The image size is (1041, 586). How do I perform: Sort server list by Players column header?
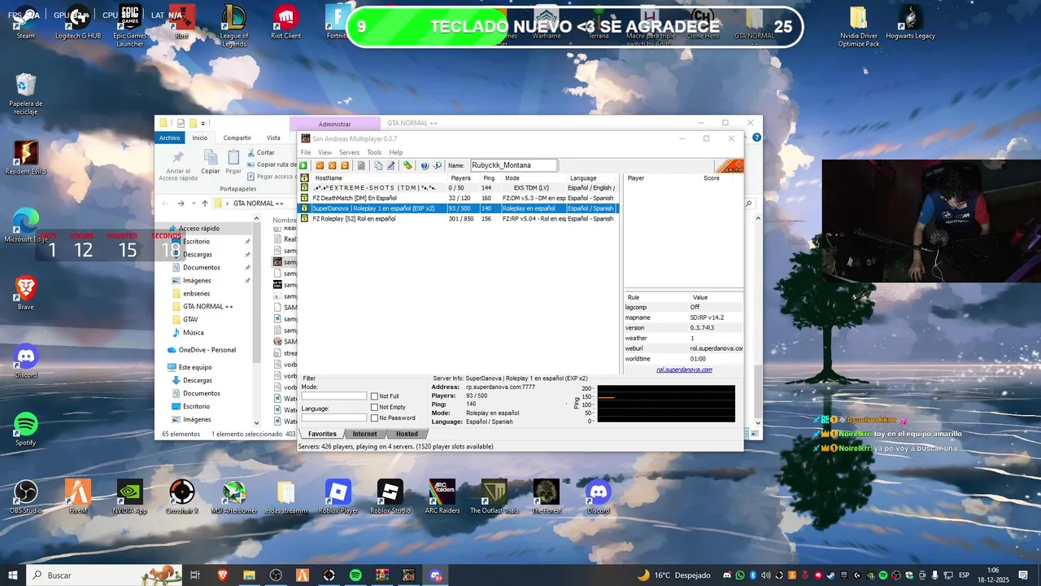[x=460, y=178]
